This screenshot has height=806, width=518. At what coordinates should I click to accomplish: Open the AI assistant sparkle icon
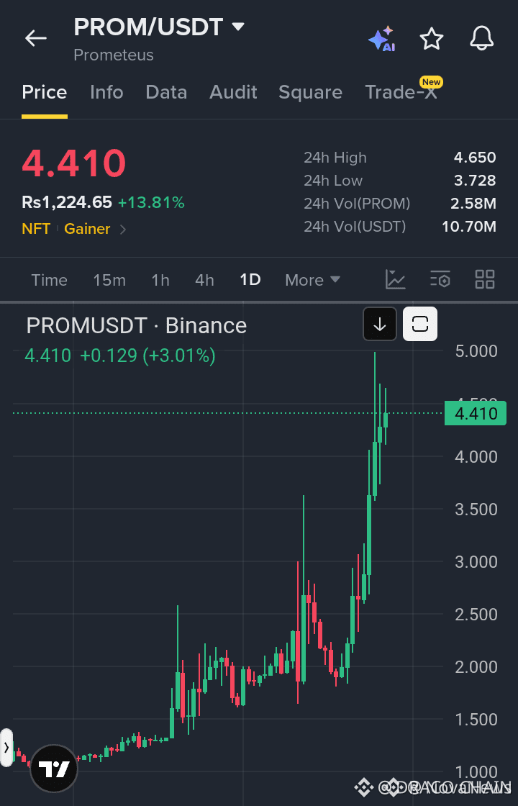pos(381,39)
